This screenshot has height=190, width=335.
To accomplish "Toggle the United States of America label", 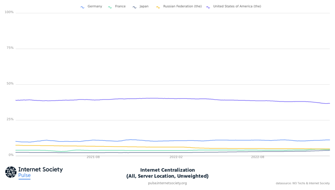I will [x=237, y=7].
